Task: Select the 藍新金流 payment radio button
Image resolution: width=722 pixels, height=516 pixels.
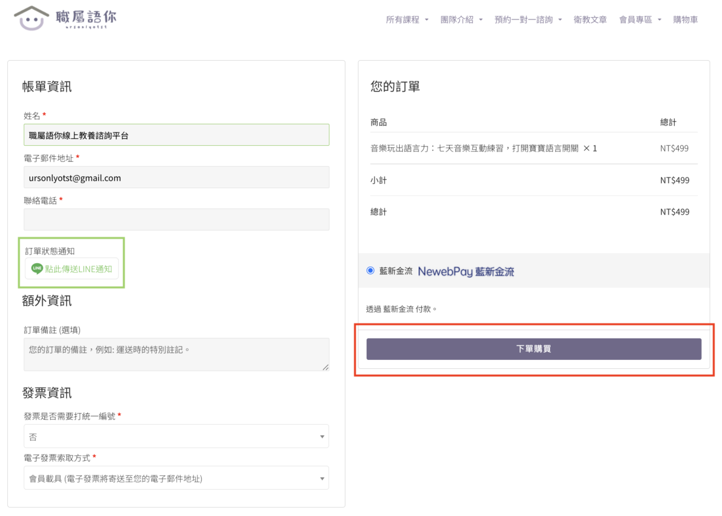Action: (371, 270)
